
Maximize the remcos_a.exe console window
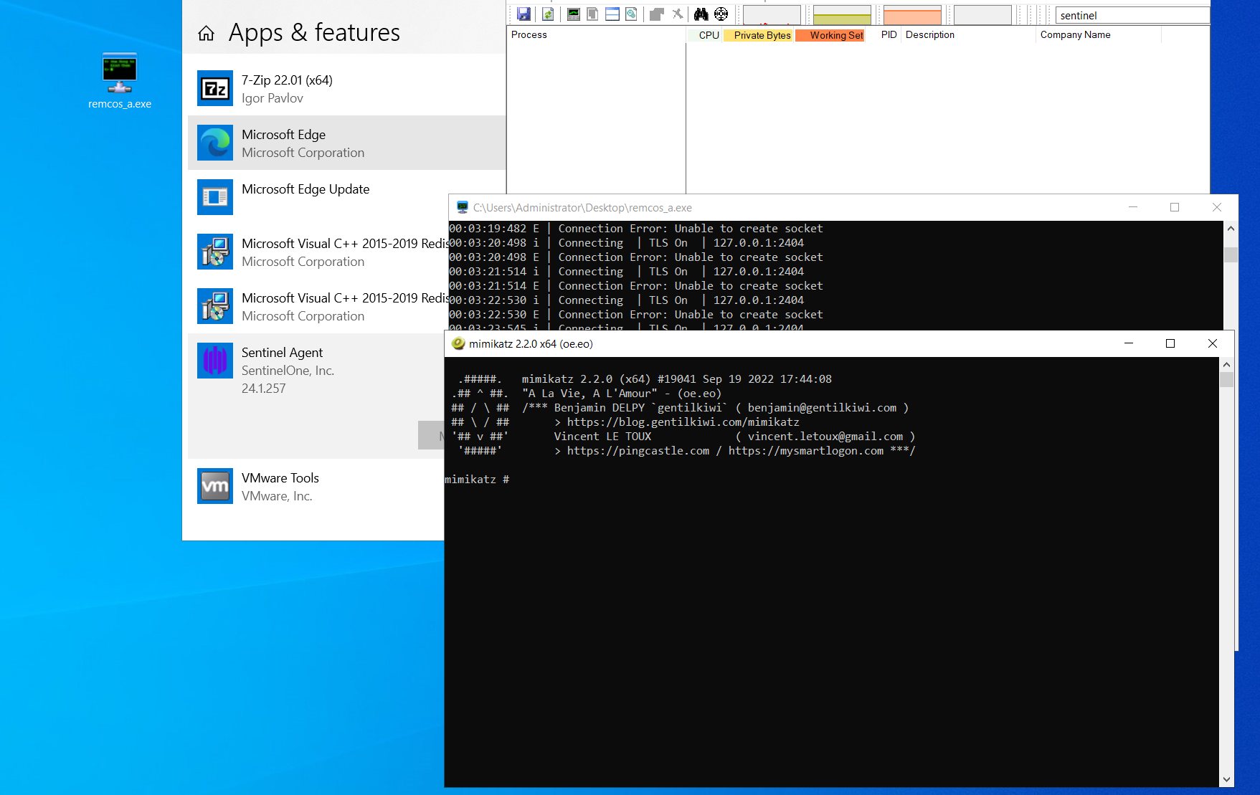1175,207
